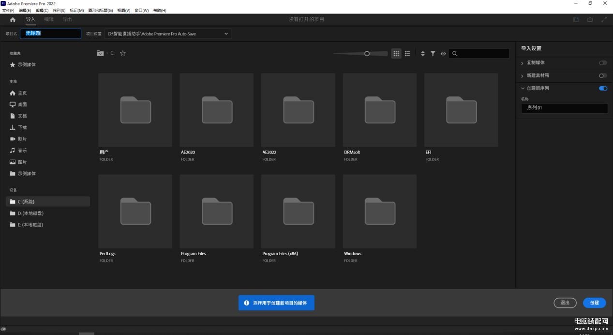Viewport: 613px width, 335px height.
Task: Open the 帮助(H) menu
Action: click(160, 10)
